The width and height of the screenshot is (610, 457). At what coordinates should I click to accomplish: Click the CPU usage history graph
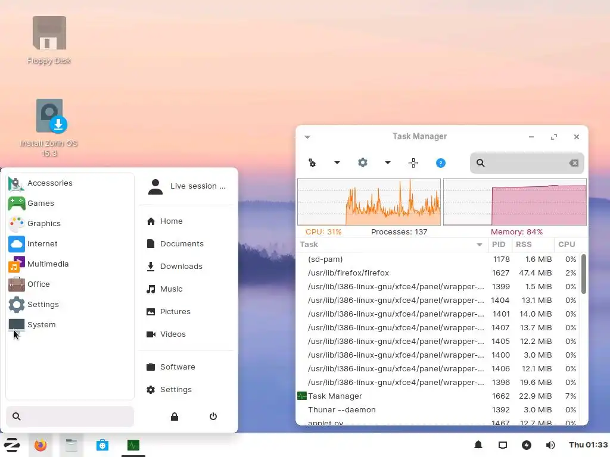click(x=369, y=202)
